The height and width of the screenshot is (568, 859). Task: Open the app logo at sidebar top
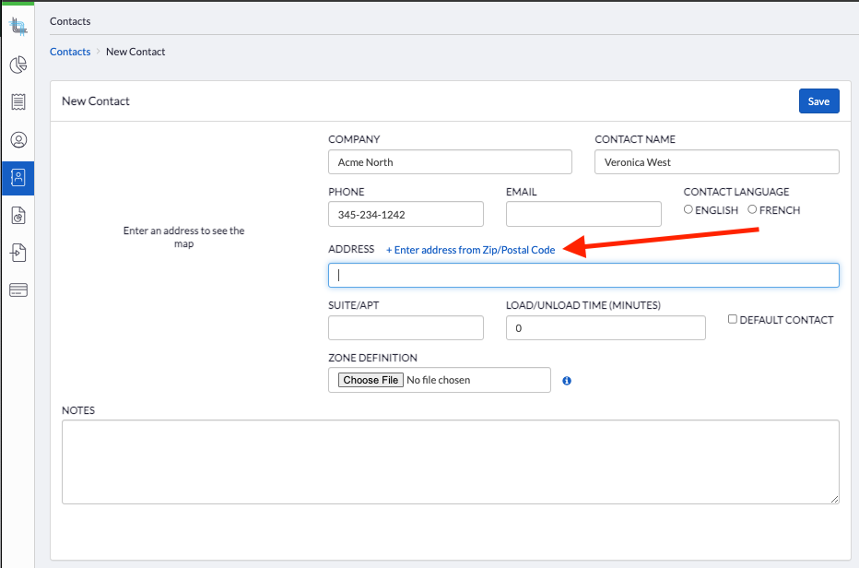(x=18, y=26)
